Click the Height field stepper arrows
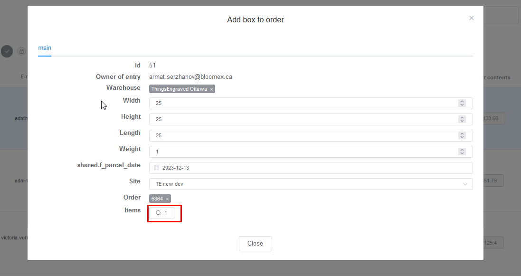This screenshot has width=521, height=276. click(462, 119)
